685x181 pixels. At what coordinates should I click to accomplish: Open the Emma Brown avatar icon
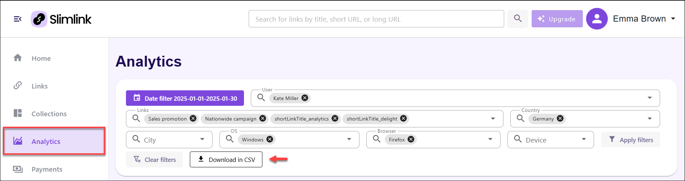pos(597,19)
